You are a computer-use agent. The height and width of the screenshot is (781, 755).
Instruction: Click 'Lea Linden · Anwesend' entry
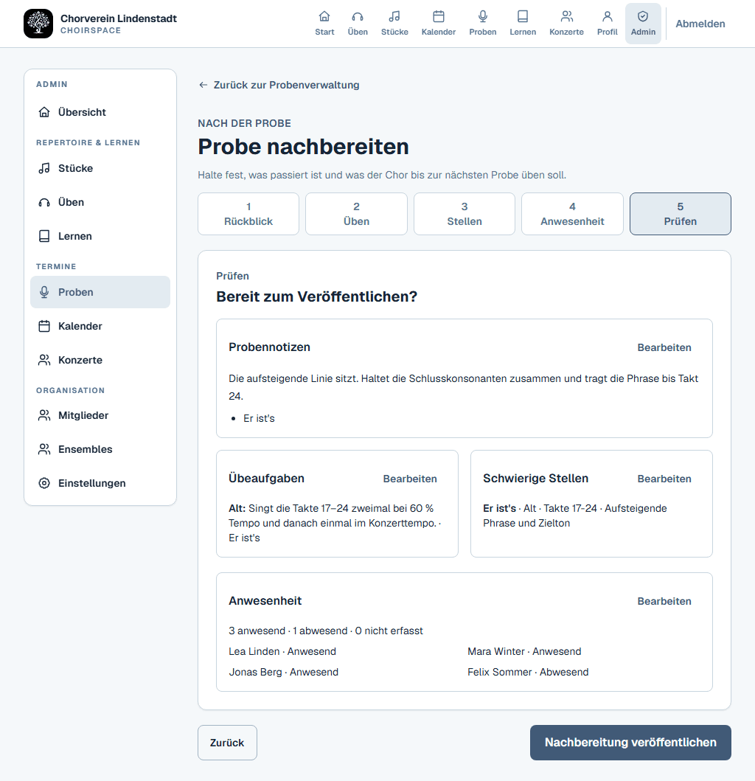pos(282,651)
